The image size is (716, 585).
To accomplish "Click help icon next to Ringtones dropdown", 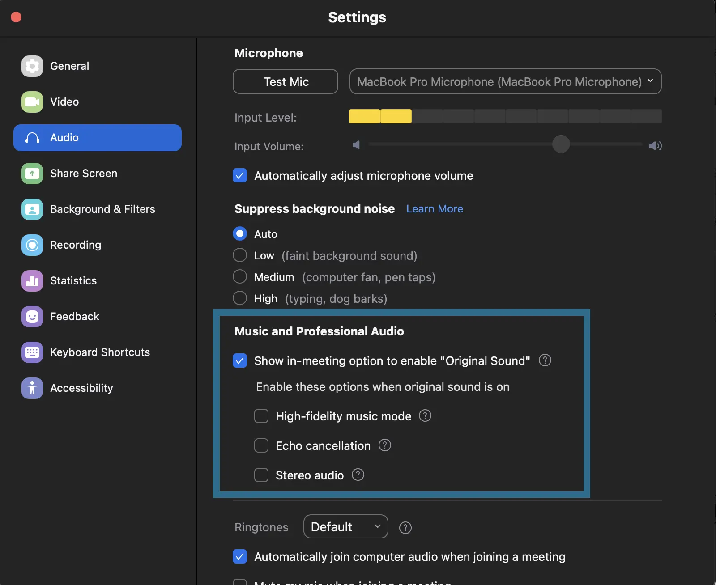I will tap(405, 528).
